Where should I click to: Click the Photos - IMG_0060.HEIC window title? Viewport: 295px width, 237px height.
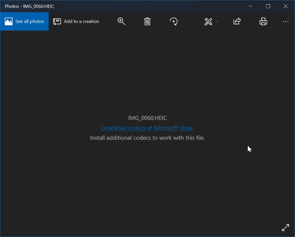(x=29, y=6)
